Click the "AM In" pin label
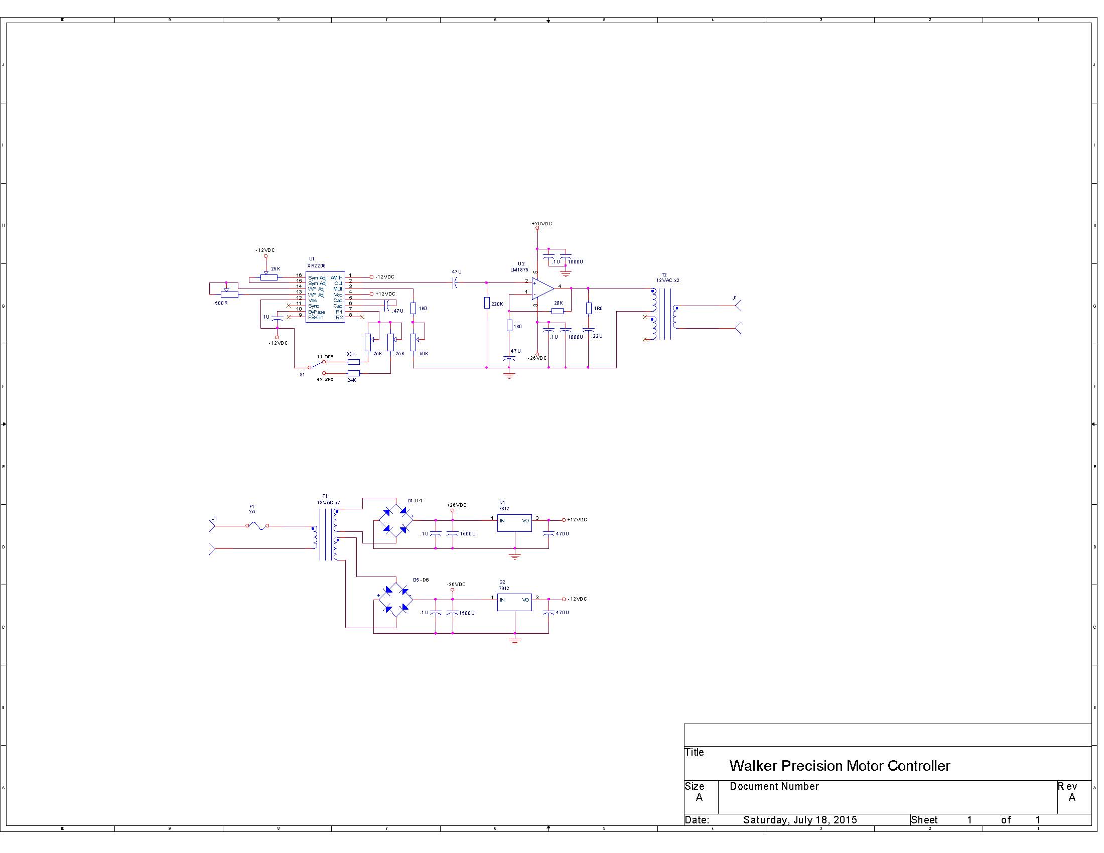 coord(337,278)
